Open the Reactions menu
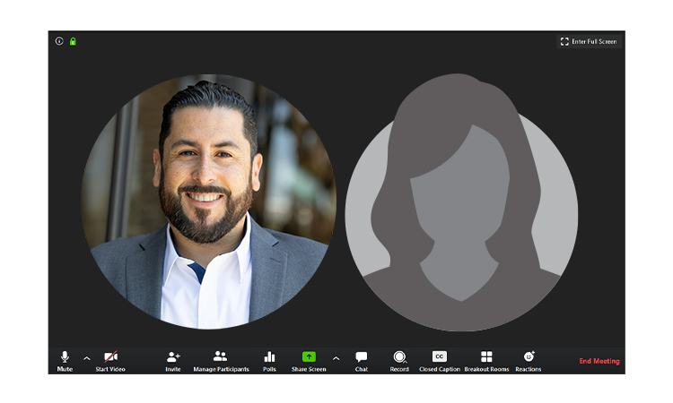Image resolution: width=673 pixels, height=403 pixels. [529, 361]
